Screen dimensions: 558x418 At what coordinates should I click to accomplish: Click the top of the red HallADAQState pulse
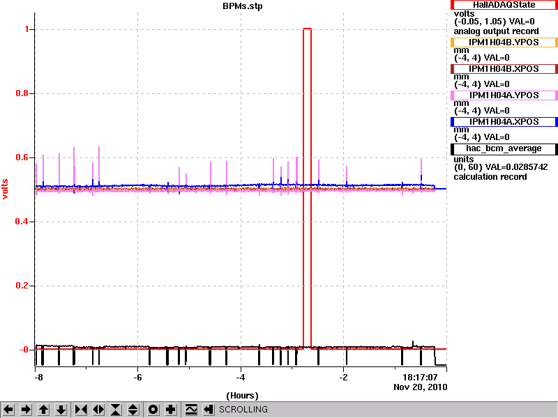pyautogui.click(x=307, y=29)
